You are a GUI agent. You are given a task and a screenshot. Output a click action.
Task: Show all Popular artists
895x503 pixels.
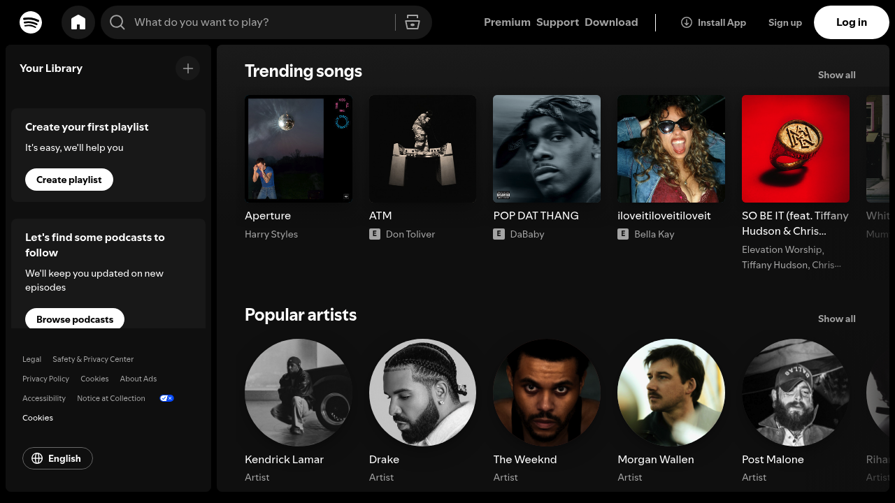tap(836, 319)
